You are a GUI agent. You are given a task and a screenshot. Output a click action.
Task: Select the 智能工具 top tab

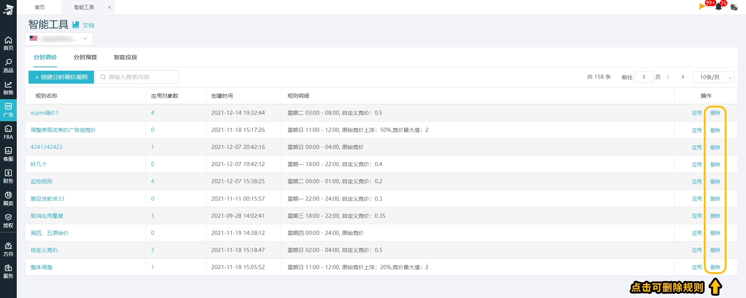click(84, 7)
